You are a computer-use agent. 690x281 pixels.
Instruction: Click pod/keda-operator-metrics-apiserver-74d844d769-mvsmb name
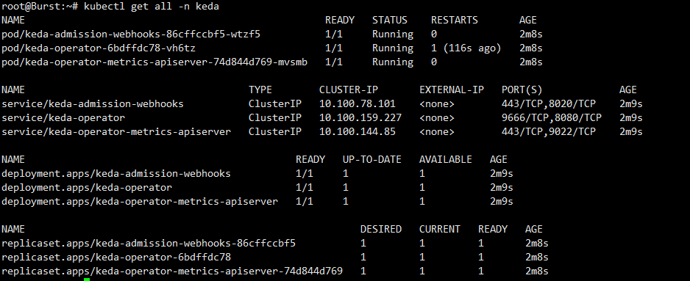[154, 62]
